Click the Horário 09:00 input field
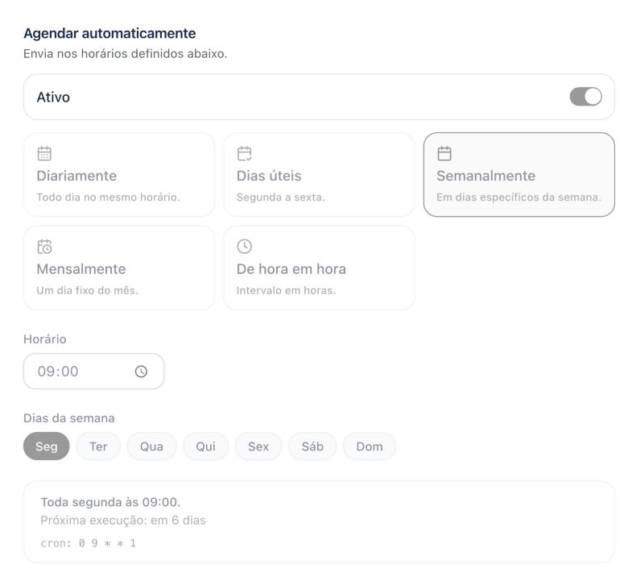The width and height of the screenshot is (636, 577). (x=93, y=372)
